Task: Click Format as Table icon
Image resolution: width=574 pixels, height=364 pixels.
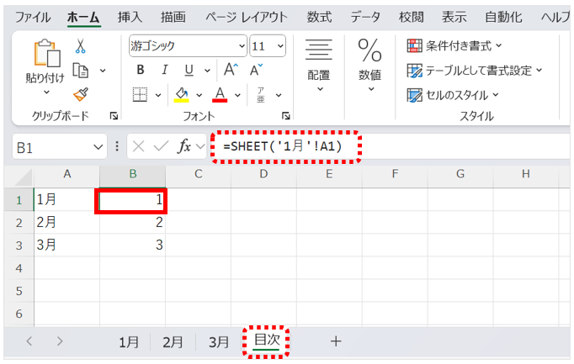Action: (414, 71)
